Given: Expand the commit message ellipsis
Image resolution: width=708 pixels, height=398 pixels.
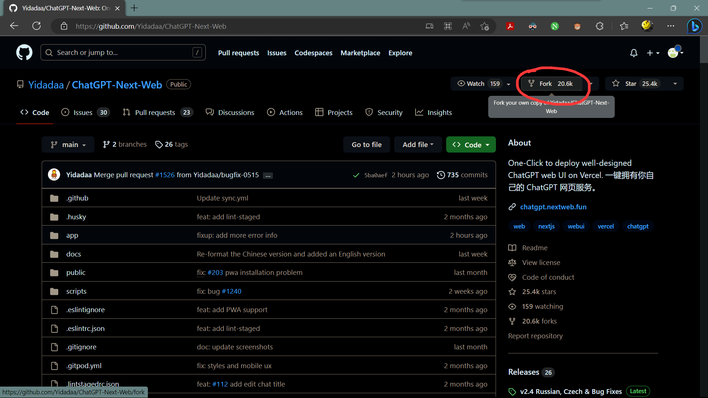Looking at the screenshot, I should click(x=268, y=176).
